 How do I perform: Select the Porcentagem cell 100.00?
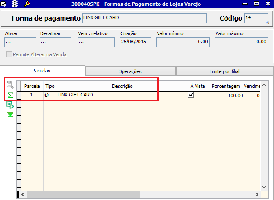pyautogui.click(x=226, y=96)
